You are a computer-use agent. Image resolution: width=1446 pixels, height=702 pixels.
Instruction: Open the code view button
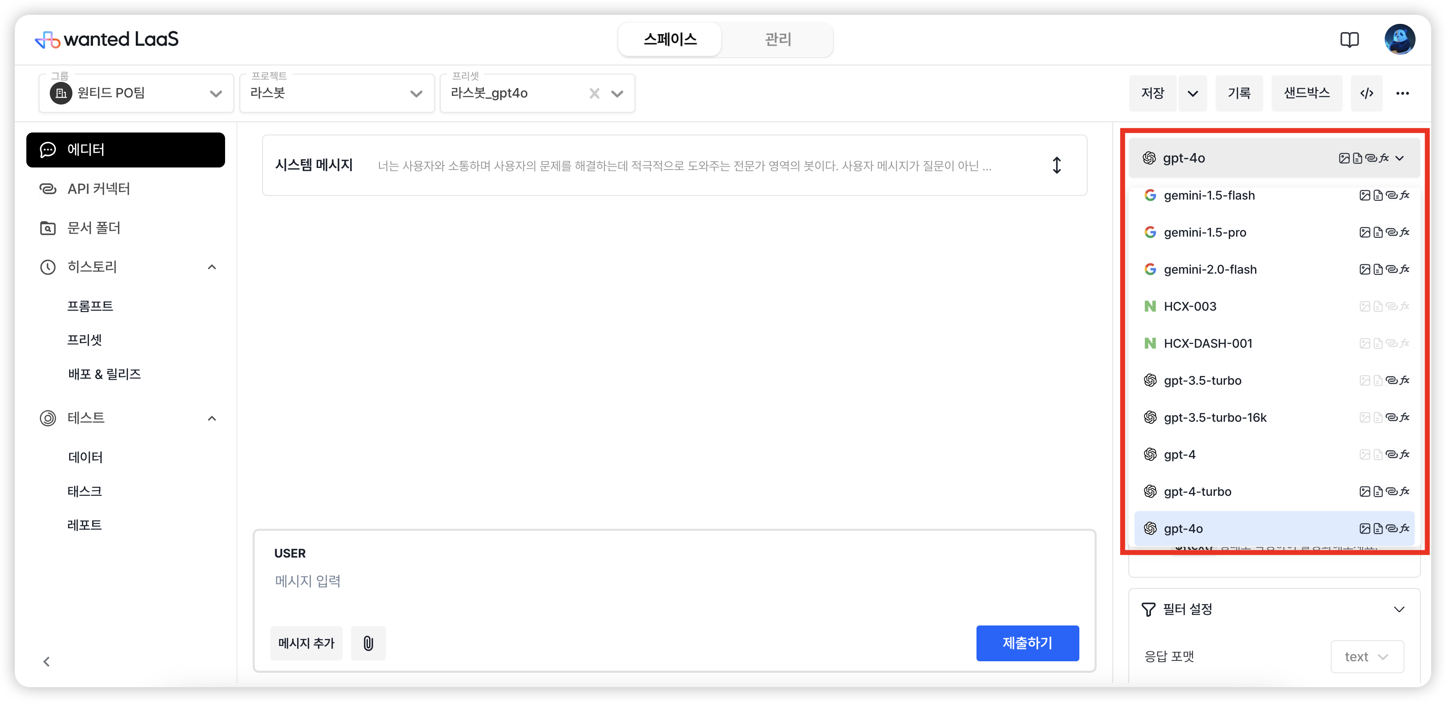pyautogui.click(x=1367, y=93)
